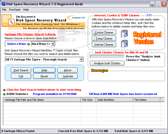Launch the Cookie Cleaner
This screenshot has height=134, width=168.
pyautogui.click(x=104, y=32)
